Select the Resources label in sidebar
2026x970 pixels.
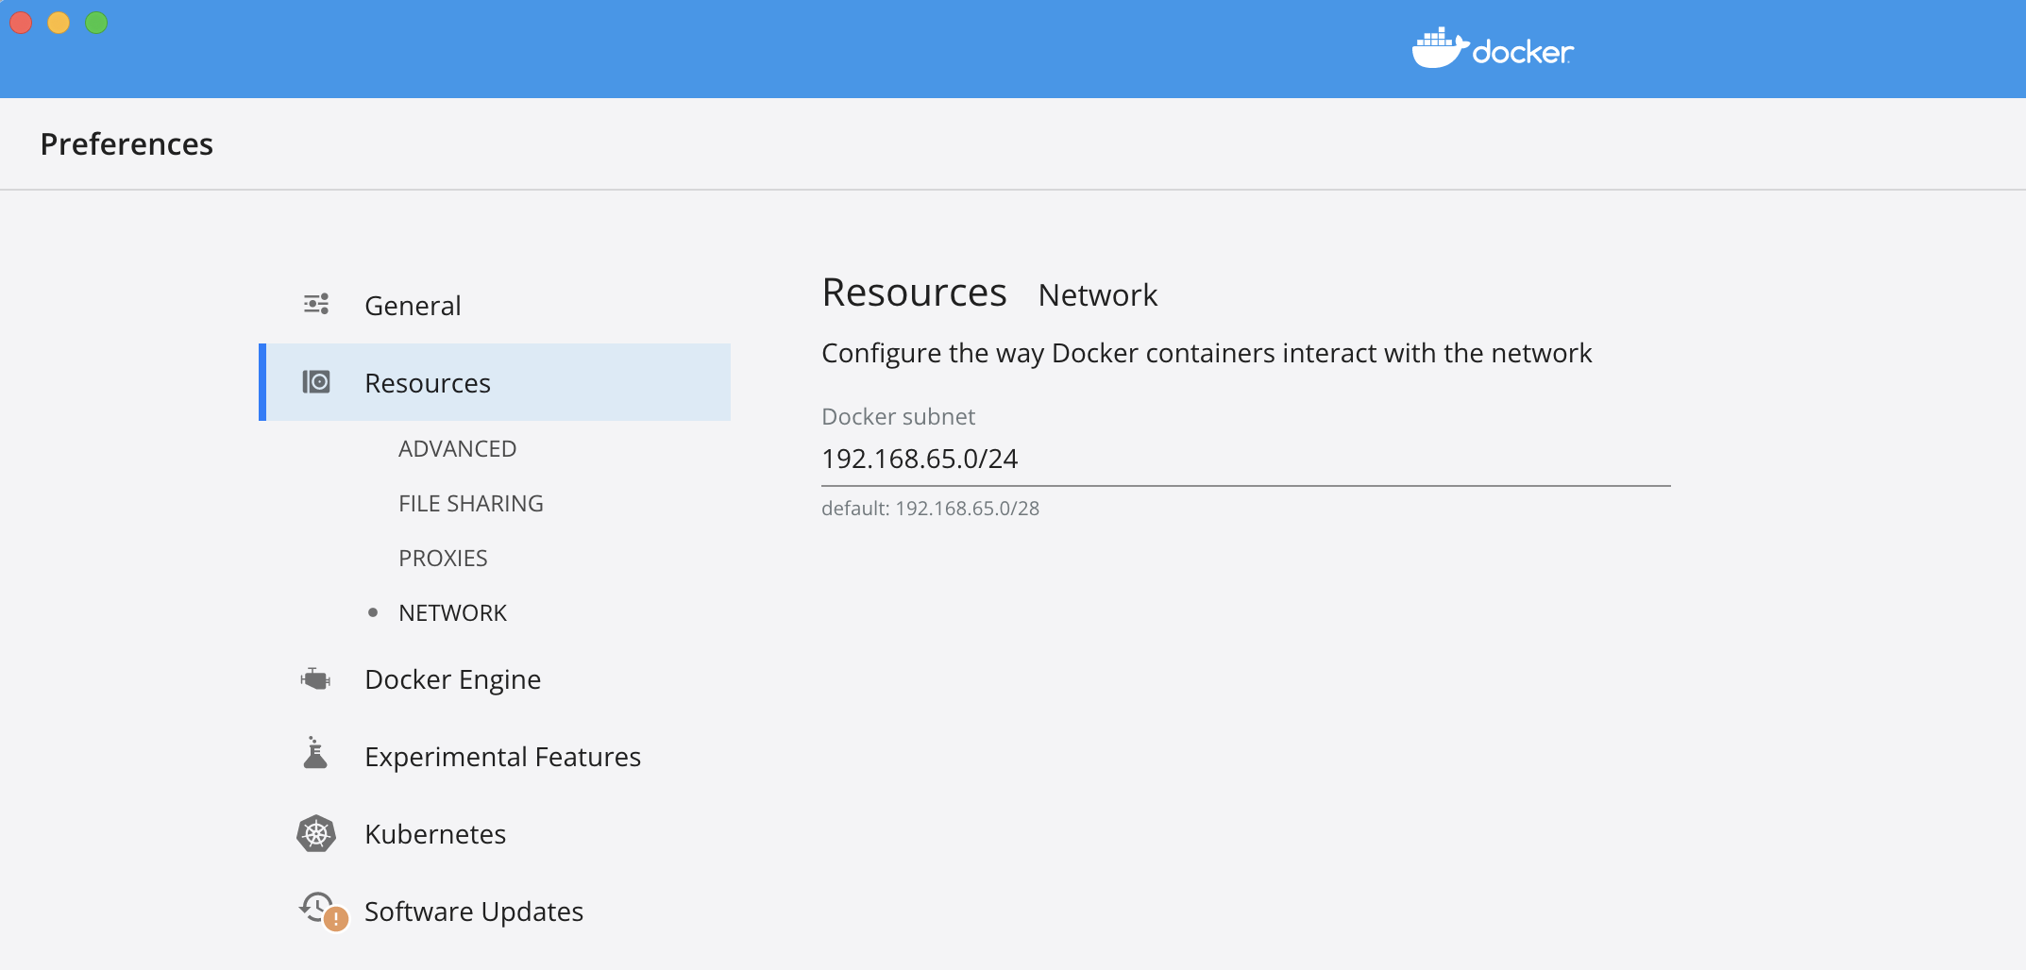(x=428, y=383)
